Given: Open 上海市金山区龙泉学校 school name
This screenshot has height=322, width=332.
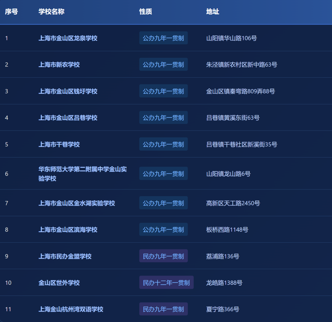Looking at the screenshot, I should tap(68, 38).
